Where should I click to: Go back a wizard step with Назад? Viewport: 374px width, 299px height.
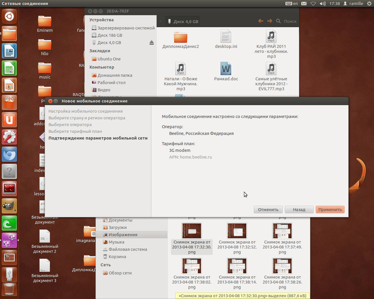pos(299,209)
